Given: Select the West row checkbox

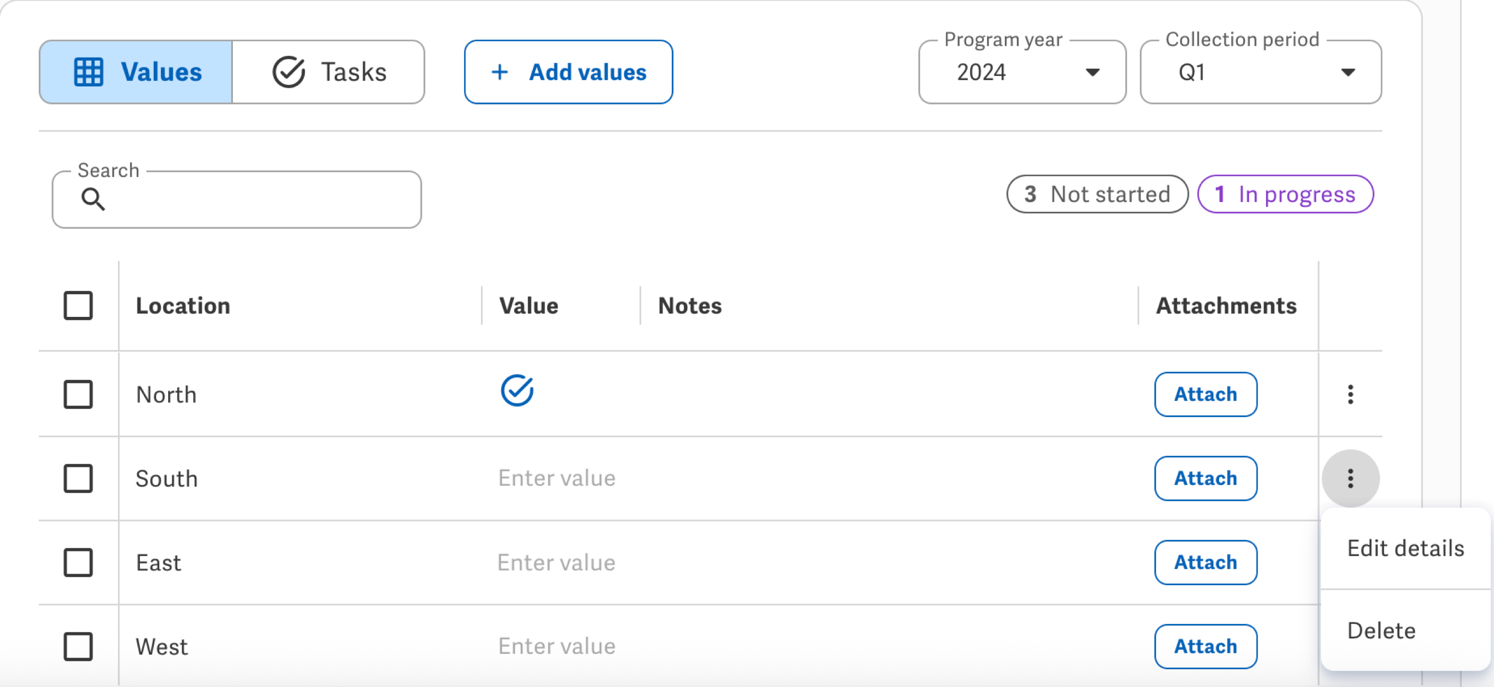Looking at the screenshot, I should (78, 647).
